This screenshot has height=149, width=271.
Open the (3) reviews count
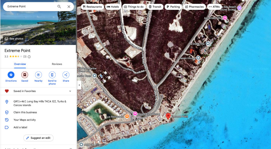(25, 56)
